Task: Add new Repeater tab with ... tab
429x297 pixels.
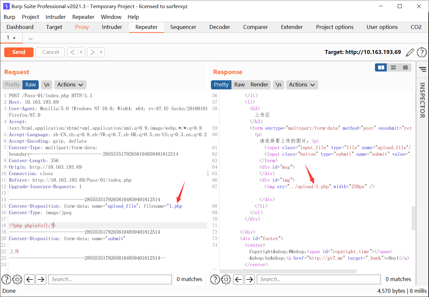Action: 31,38
